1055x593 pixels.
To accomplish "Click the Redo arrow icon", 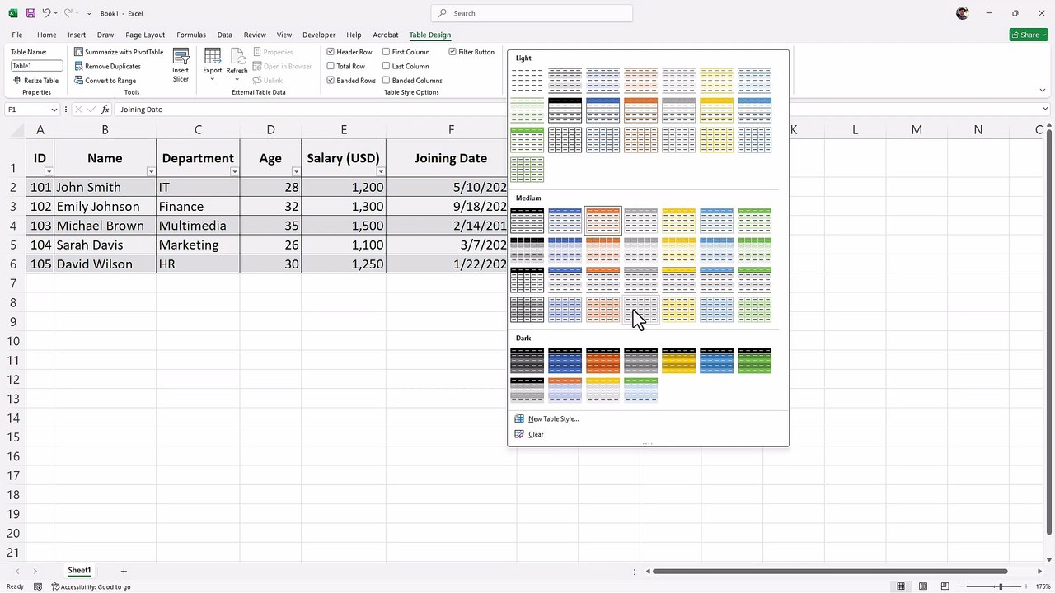I will (x=68, y=13).
